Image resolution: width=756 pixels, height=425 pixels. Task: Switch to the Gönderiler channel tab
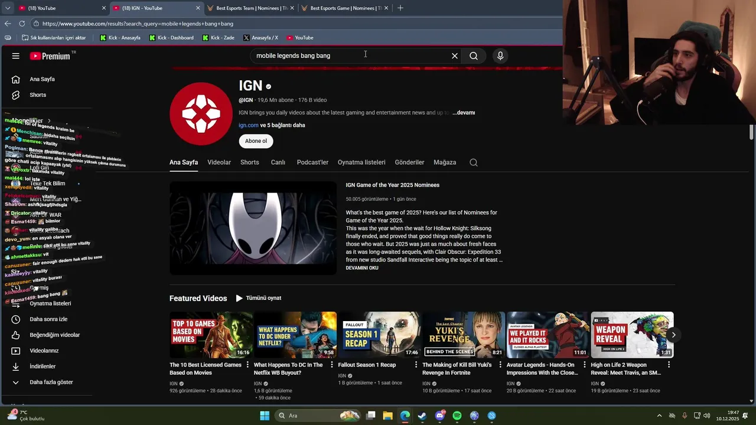click(410, 162)
